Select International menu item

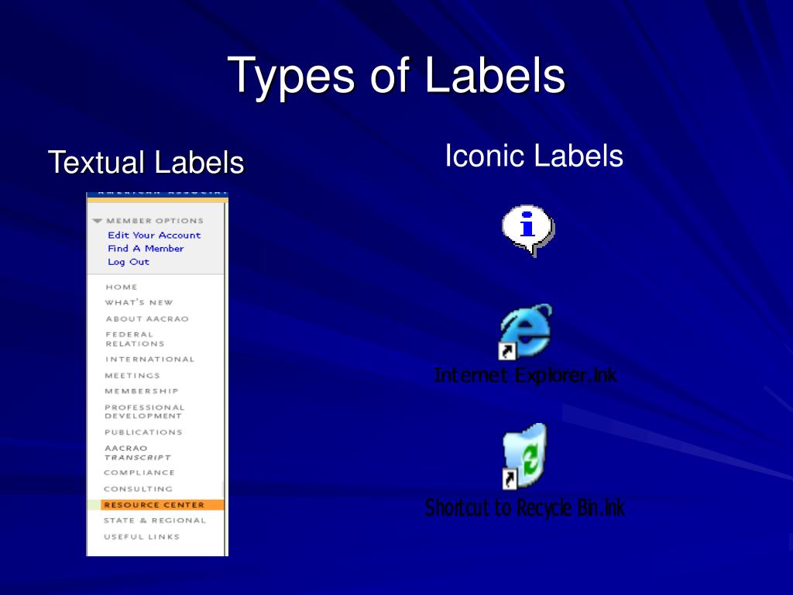(x=149, y=359)
